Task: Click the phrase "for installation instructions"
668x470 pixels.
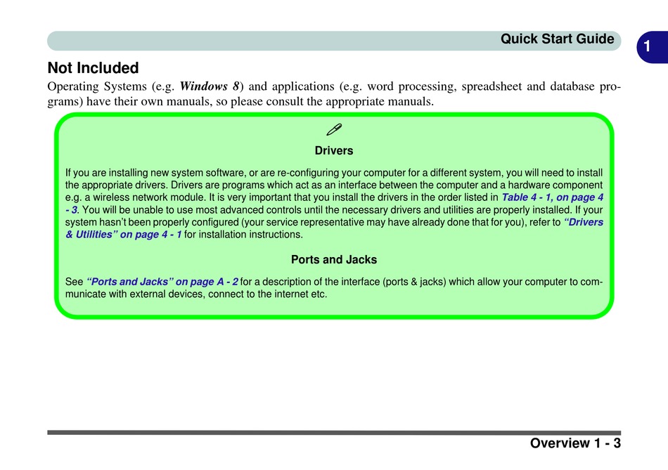Action: point(243,235)
